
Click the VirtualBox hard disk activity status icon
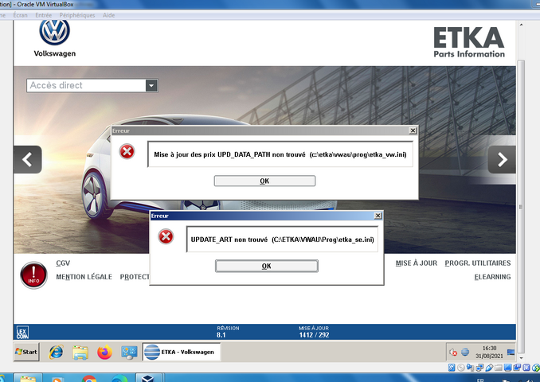click(452, 368)
